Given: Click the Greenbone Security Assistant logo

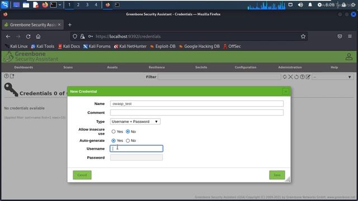Looking at the screenshot, I should coord(31,56).
